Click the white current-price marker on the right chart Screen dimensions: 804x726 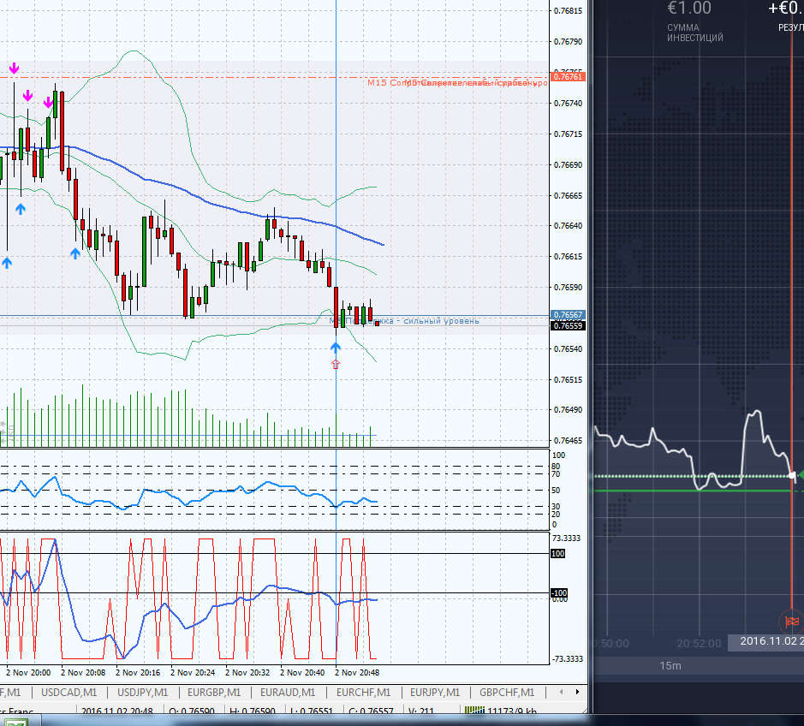(793, 475)
